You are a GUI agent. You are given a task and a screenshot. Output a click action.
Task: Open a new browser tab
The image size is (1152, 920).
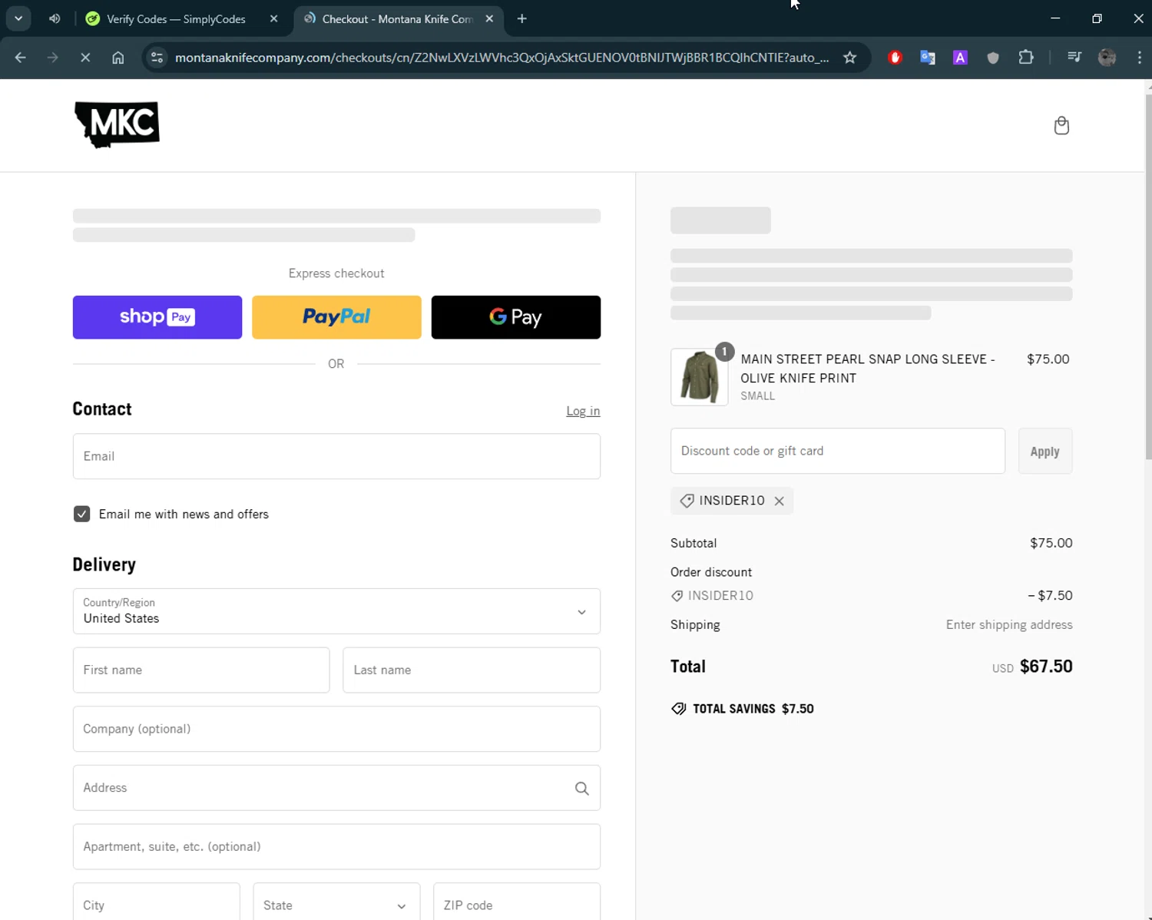click(x=522, y=18)
